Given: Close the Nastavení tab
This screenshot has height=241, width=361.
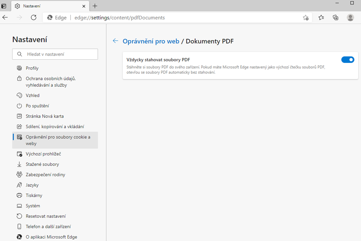Looking at the screenshot, I should point(84,6).
